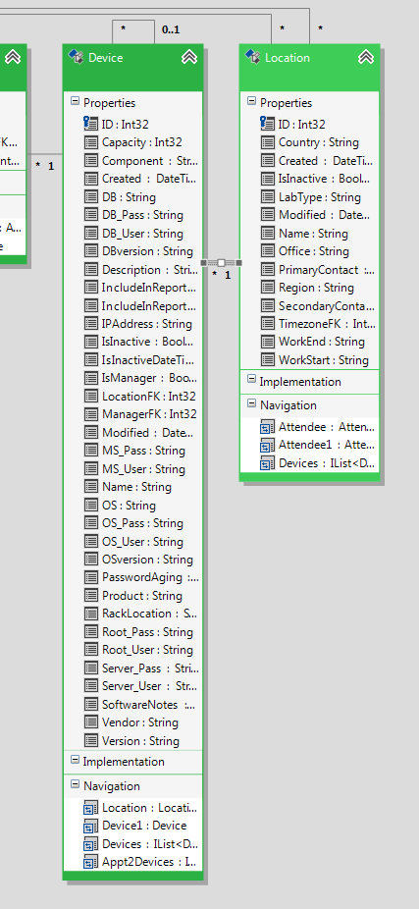Click the OSversion property icon
The height and width of the screenshot is (909, 419).
(x=91, y=560)
